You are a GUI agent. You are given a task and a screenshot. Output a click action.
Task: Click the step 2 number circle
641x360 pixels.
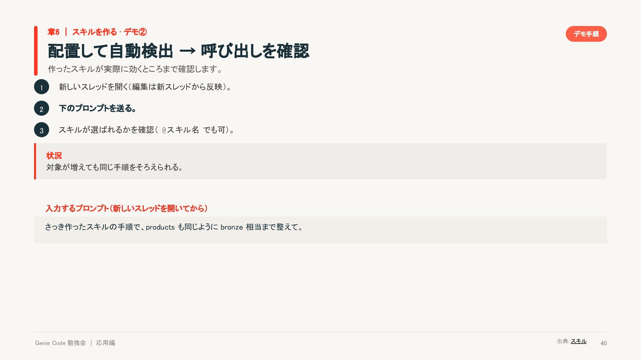tap(41, 108)
